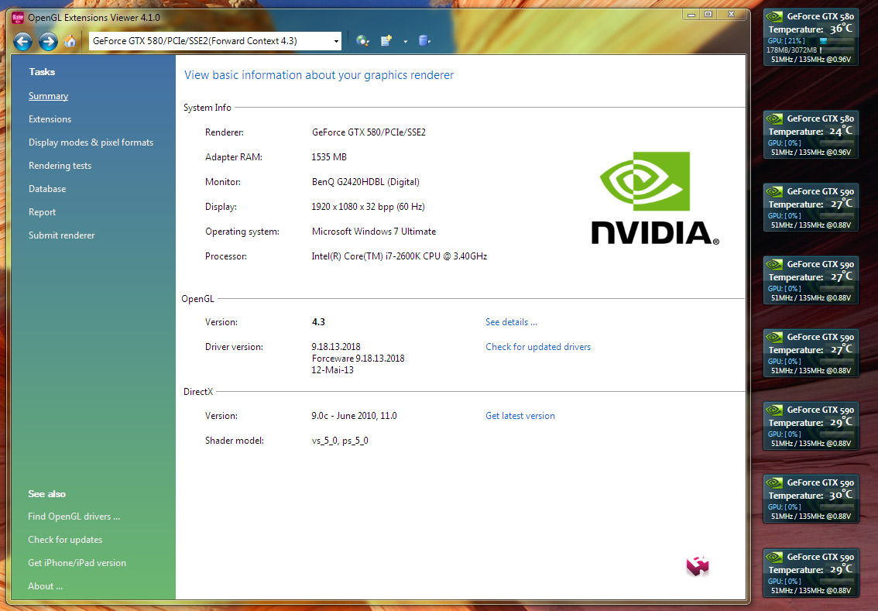Screen dimensions: 878x611
Task: Click the GPU 21% usage bar
Action: click(x=836, y=41)
